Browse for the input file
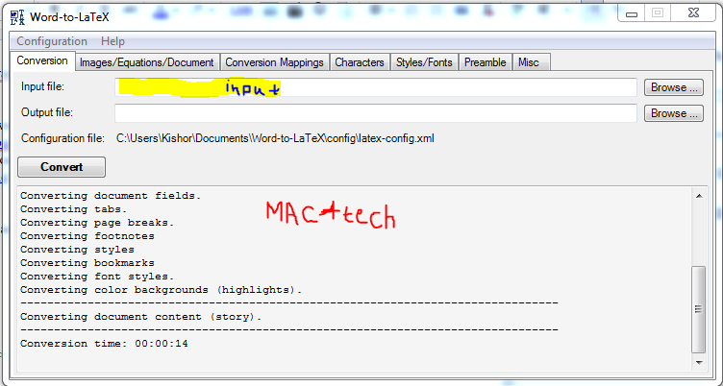Viewport: 723px width, 386px height. tap(674, 87)
